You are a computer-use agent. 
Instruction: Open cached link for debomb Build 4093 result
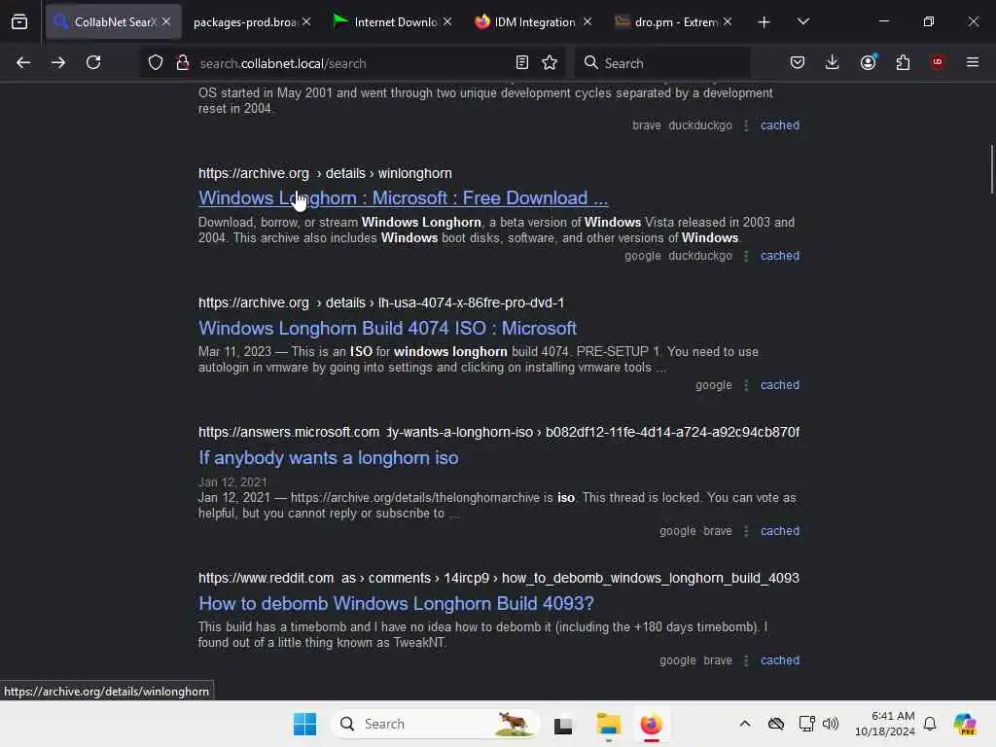[x=780, y=660]
